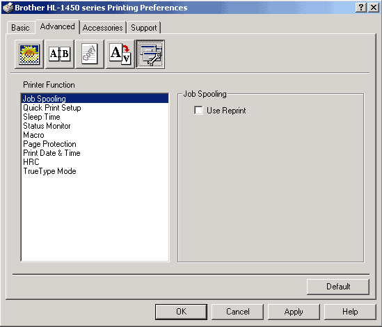Open the Accessories tab
The image size is (382, 327).
102,28
